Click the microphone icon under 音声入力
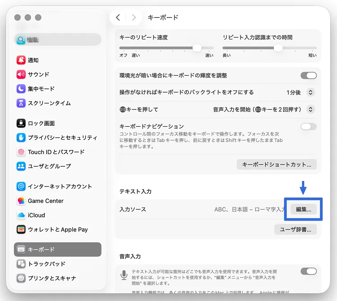This screenshot has height=301, width=337. coord(124,275)
